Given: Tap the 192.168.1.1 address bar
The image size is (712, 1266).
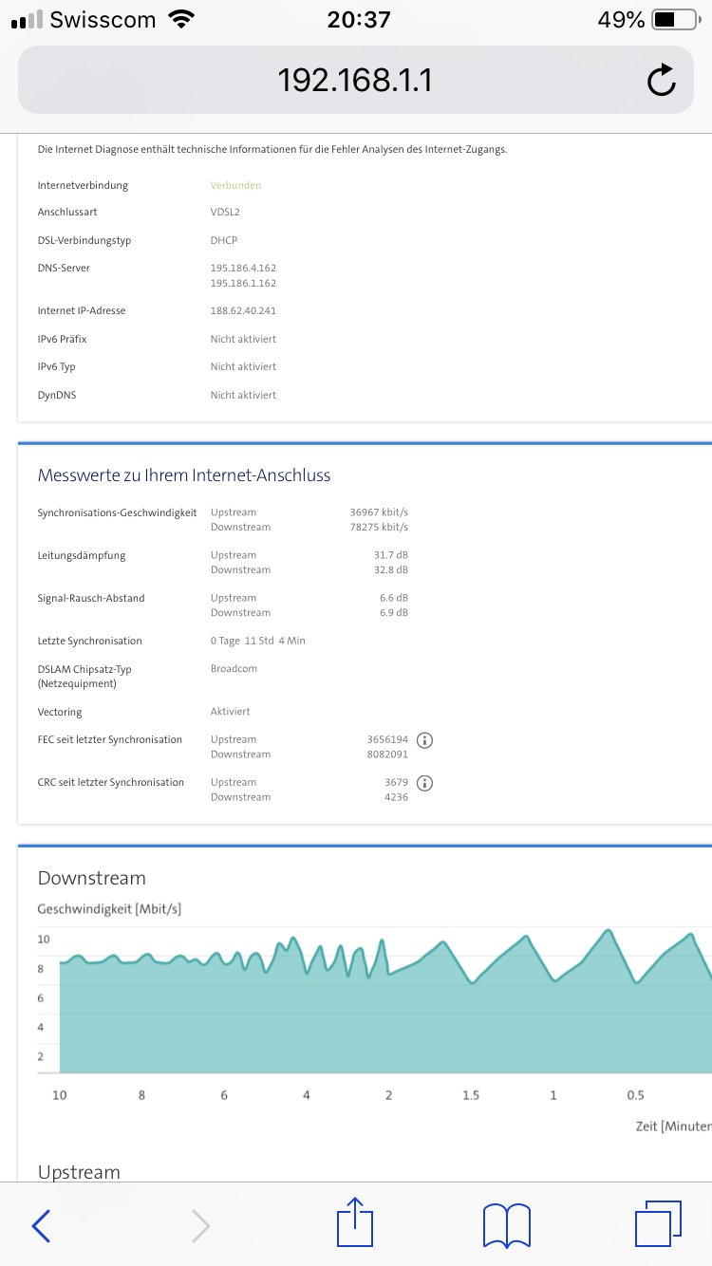Looking at the screenshot, I should pyautogui.click(x=355, y=81).
